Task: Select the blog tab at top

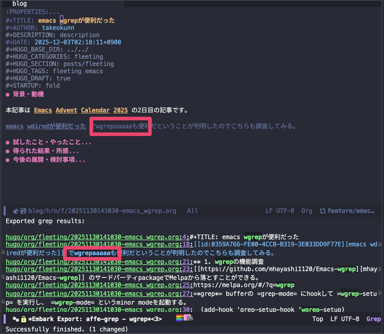Action: [20, 3]
